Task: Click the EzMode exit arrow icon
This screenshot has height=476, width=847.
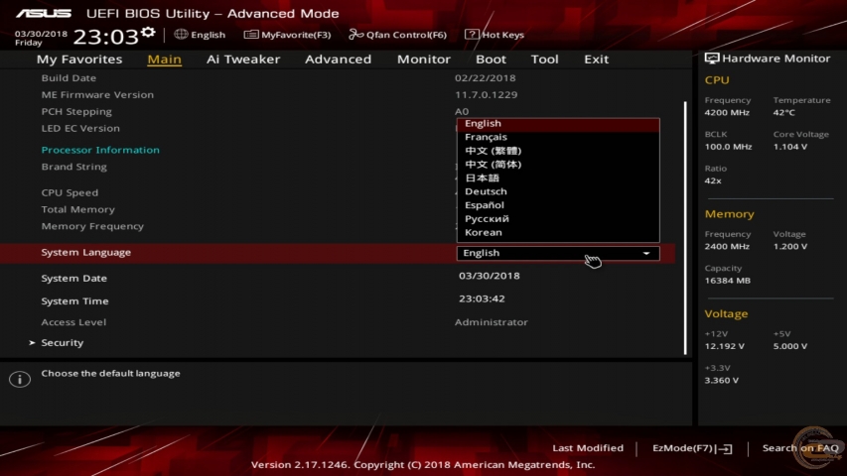Action: click(725, 448)
